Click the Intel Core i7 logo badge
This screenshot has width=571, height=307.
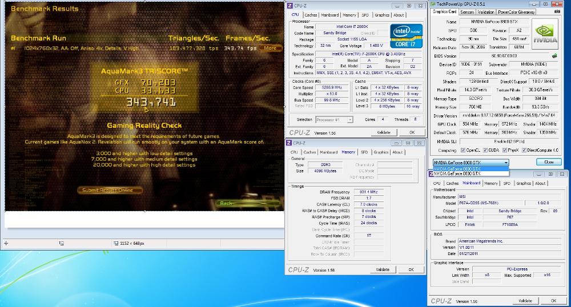click(406, 36)
